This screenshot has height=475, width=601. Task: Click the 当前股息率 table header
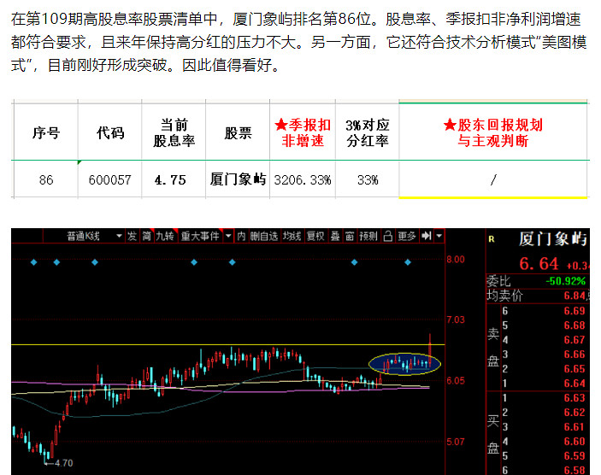click(x=174, y=133)
